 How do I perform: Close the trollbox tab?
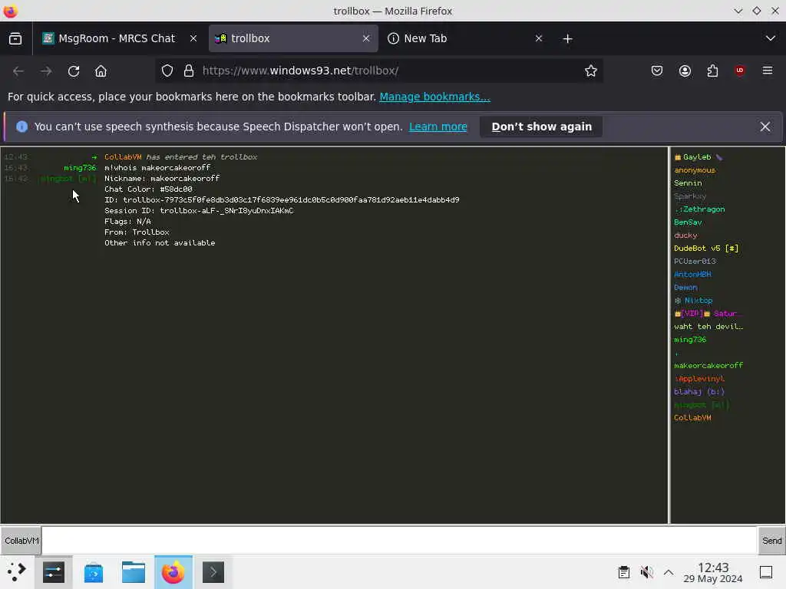pos(366,38)
